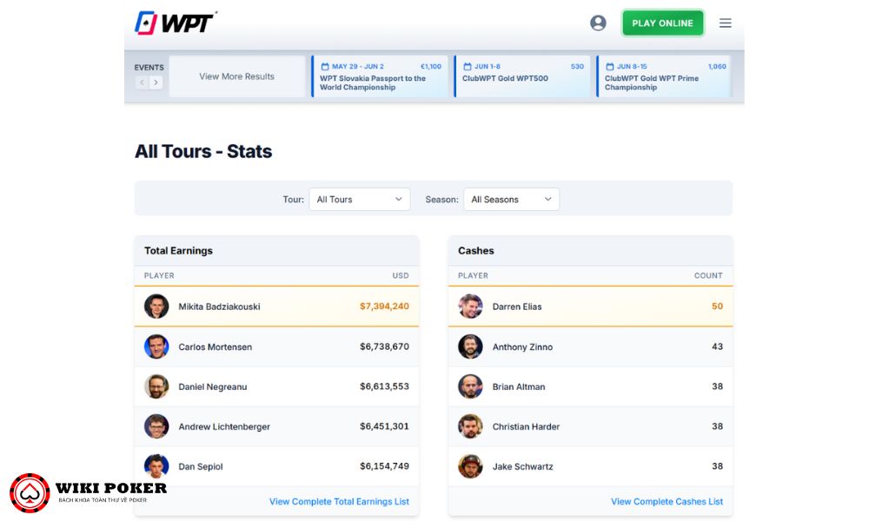Click the PLAY ONLINE button

tap(662, 23)
